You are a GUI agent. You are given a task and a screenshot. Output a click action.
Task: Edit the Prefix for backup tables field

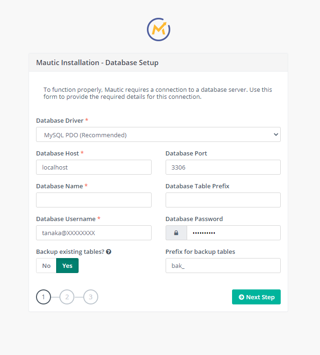coord(223,266)
